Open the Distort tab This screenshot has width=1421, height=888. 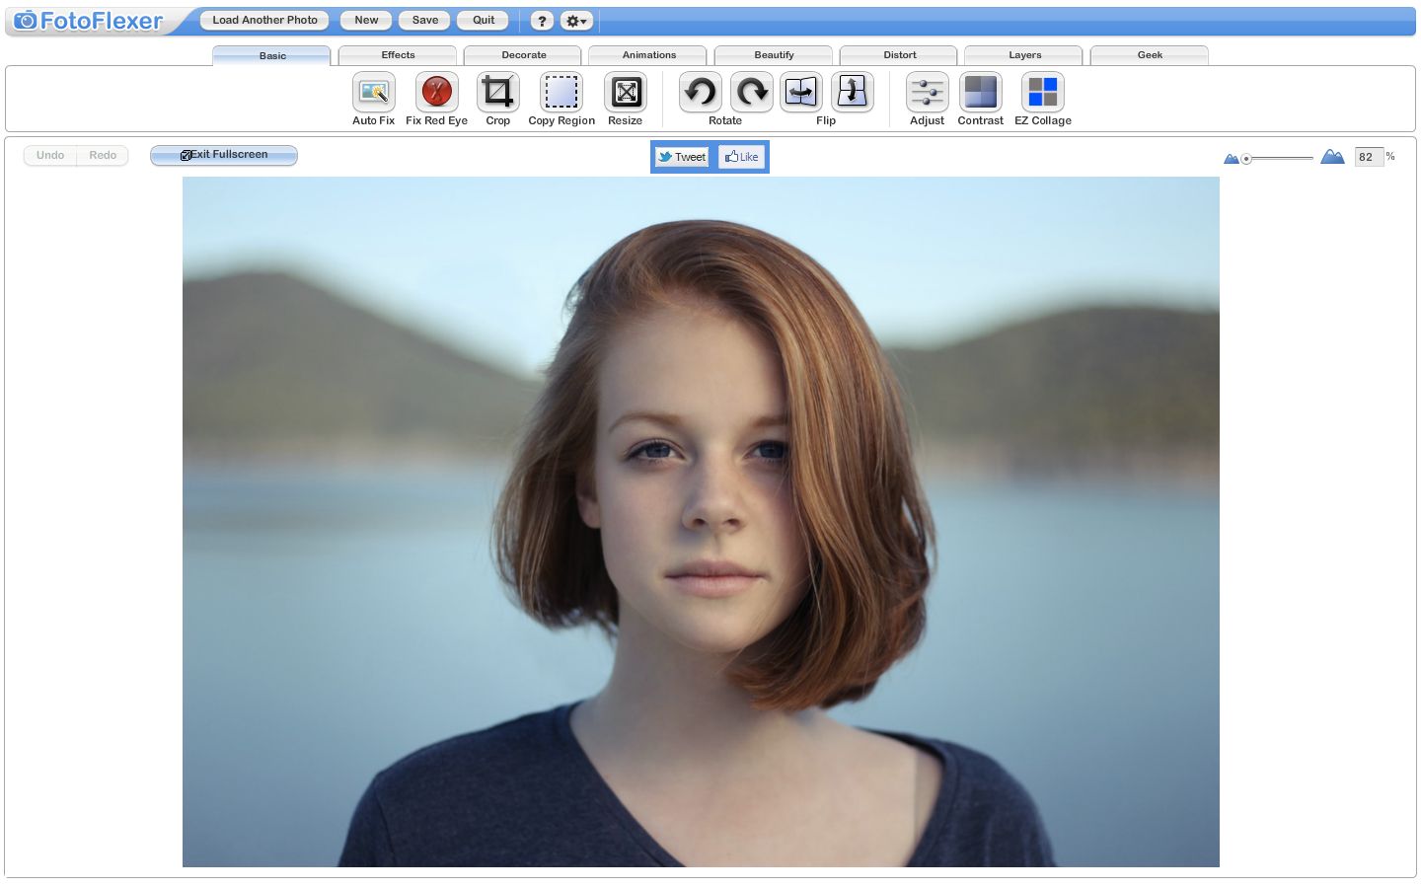(899, 55)
